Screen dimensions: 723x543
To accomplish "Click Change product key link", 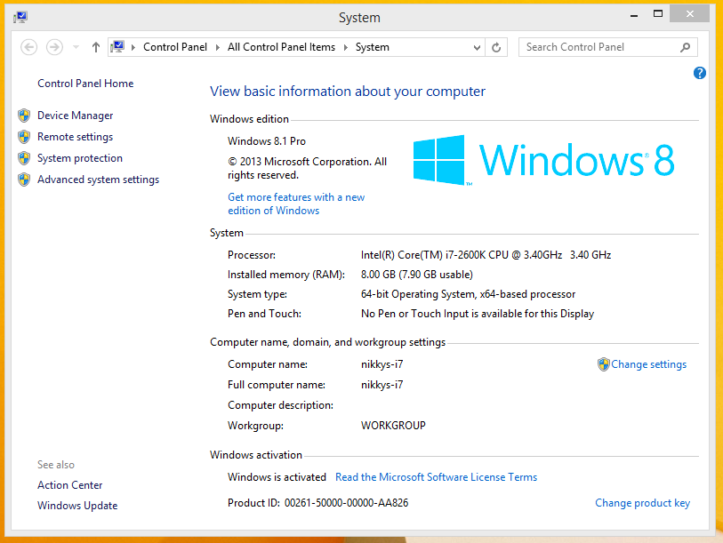I will 642,503.
